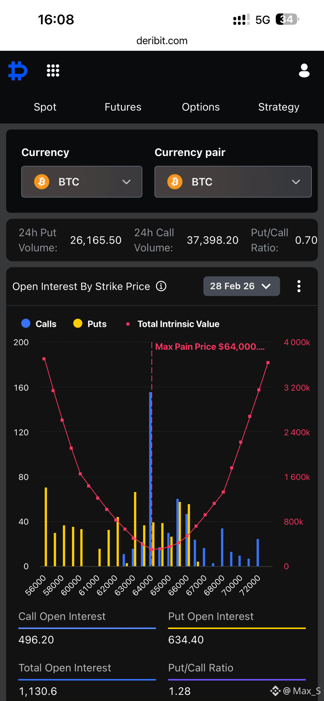The height and width of the screenshot is (701, 324).
Task: Open the apps grid menu icon
Action: tap(53, 71)
